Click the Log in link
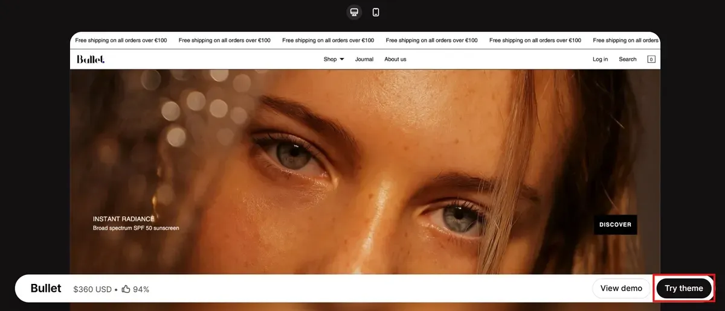Viewport: 725px width, 311px height. [601, 59]
